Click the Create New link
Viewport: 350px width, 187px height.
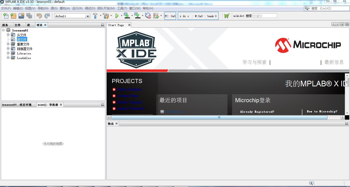coord(128,96)
